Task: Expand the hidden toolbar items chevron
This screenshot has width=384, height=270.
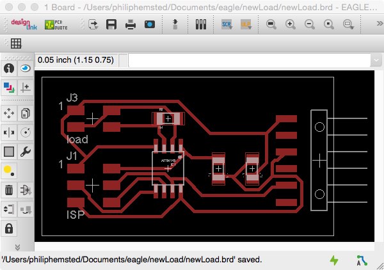Action: tap(380, 24)
